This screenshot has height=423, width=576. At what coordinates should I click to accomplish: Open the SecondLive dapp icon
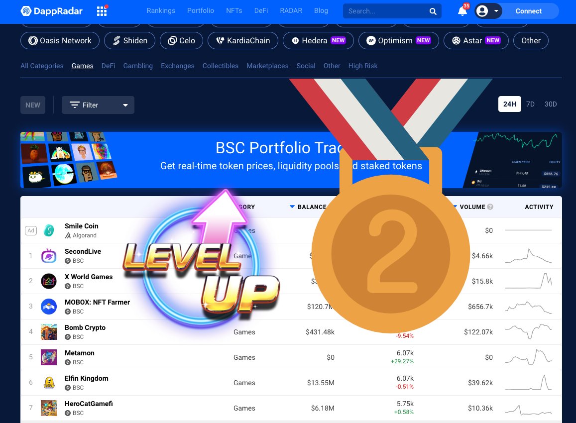point(49,256)
